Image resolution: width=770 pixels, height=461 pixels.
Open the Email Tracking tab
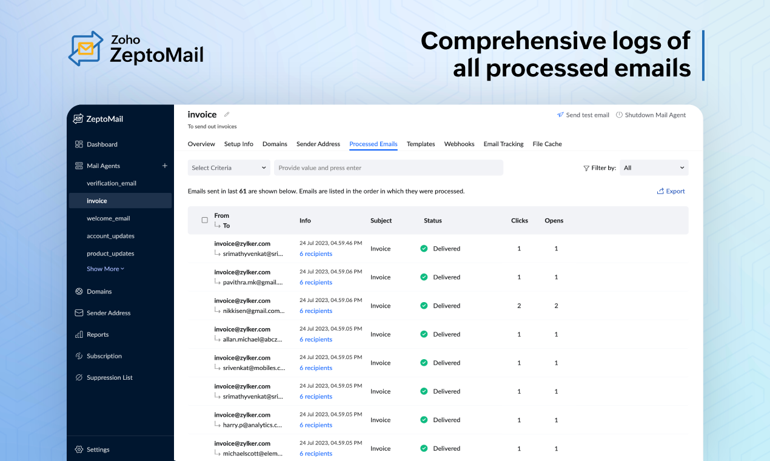pos(503,144)
